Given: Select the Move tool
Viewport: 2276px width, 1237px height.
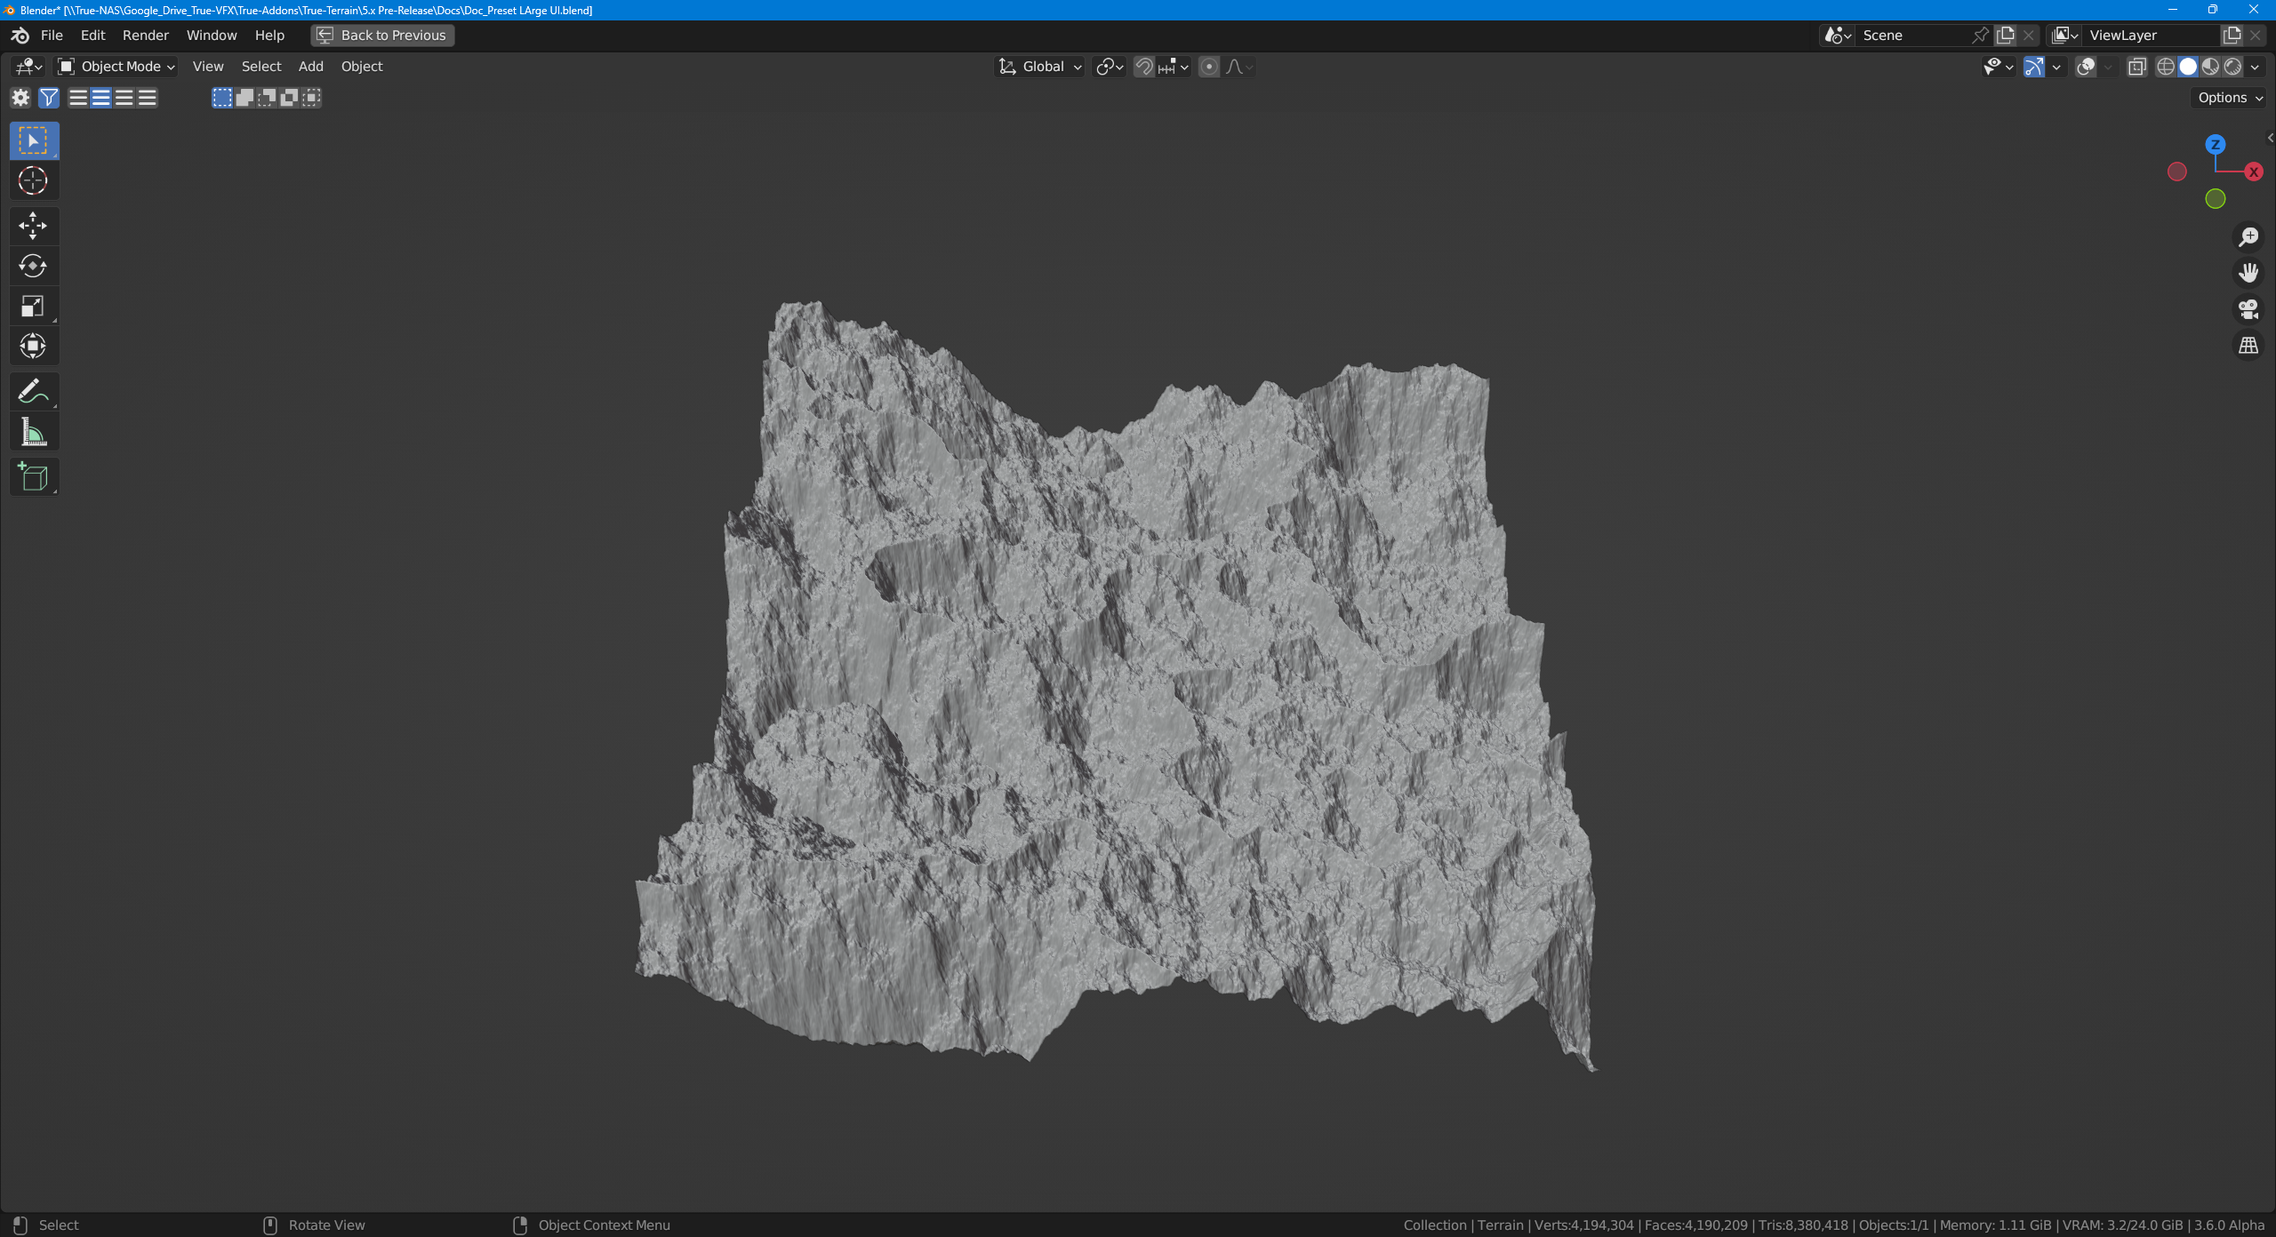Looking at the screenshot, I should click(x=33, y=226).
